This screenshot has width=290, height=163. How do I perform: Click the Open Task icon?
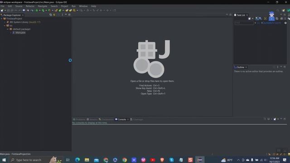click(x=70, y=10)
